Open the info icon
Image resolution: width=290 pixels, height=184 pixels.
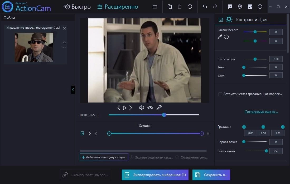(x=260, y=7)
